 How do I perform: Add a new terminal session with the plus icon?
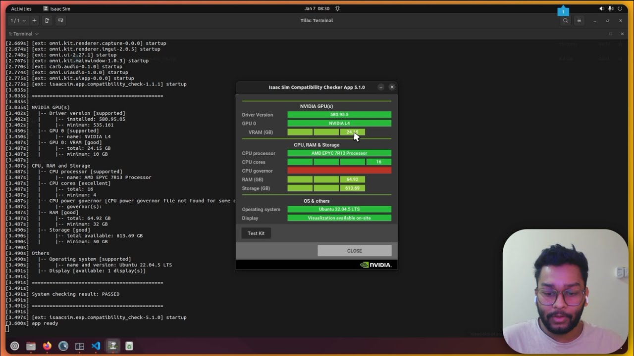tap(34, 20)
